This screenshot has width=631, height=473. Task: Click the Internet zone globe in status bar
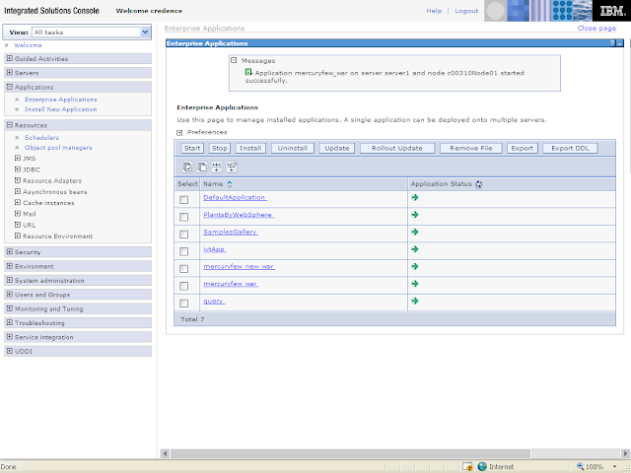point(482,466)
